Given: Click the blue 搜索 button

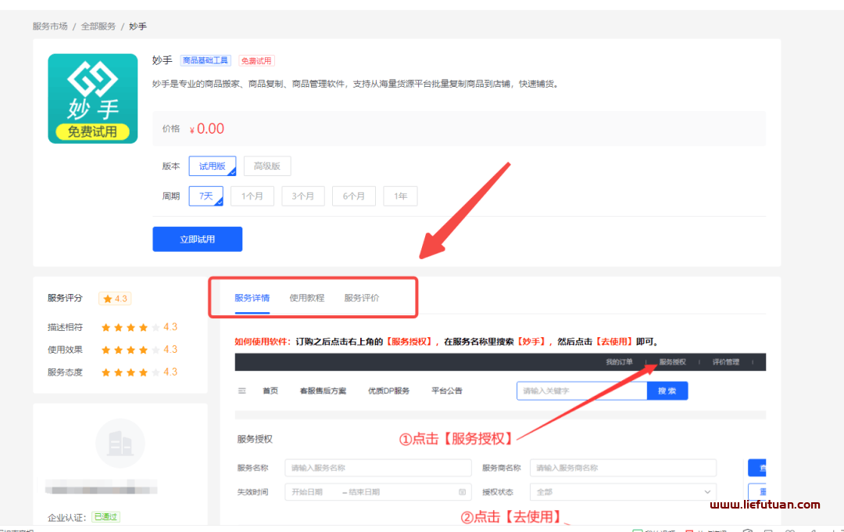Looking at the screenshot, I should click(667, 390).
